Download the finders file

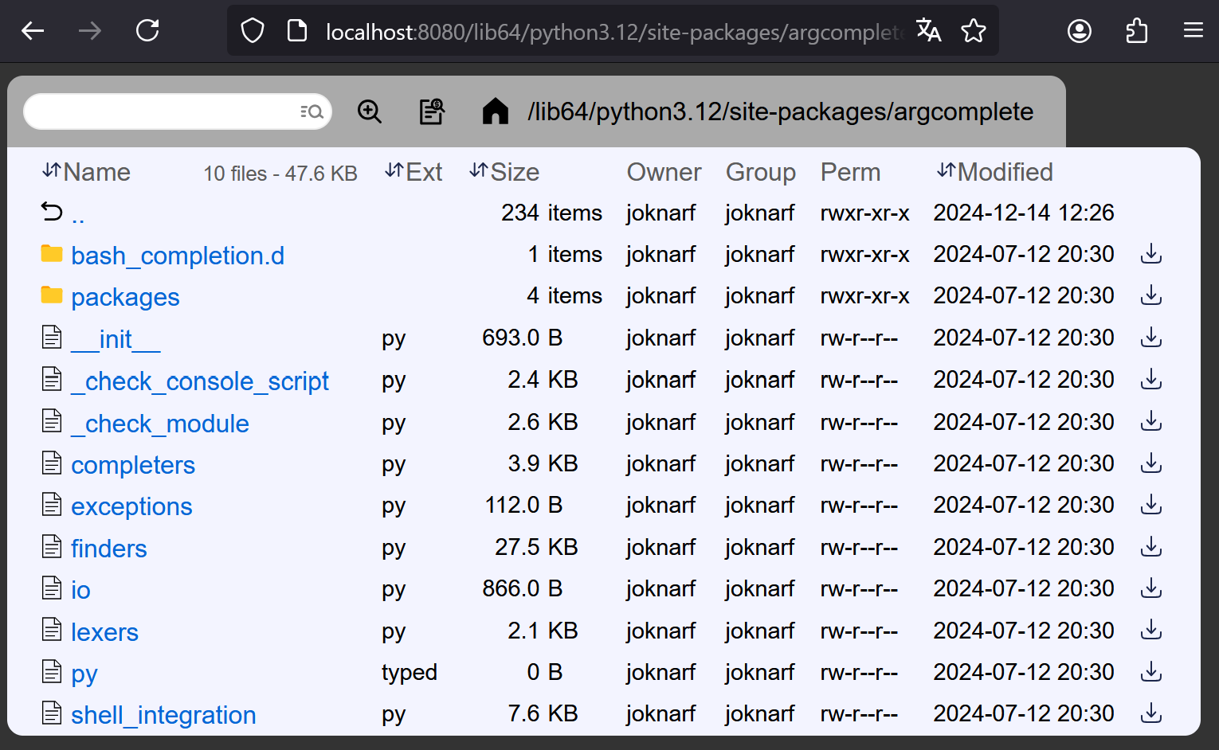tap(1151, 548)
